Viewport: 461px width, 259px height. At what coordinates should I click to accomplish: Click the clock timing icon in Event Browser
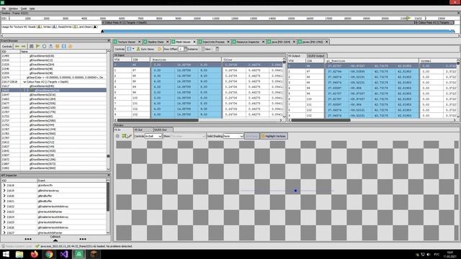45,46
